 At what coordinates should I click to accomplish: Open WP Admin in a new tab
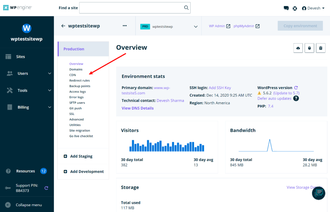click(217, 26)
